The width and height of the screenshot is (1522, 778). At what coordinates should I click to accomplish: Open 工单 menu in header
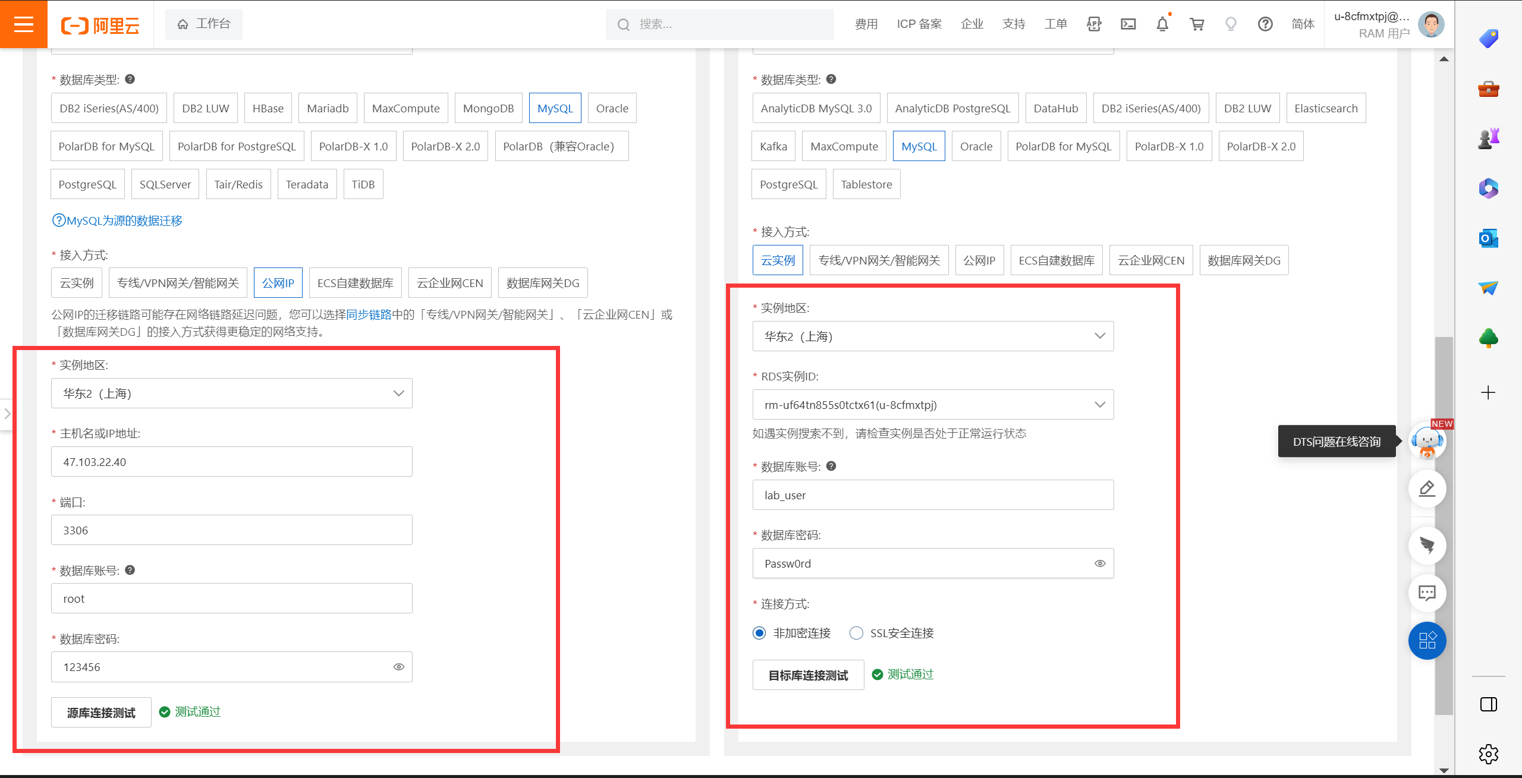tap(1056, 24)
